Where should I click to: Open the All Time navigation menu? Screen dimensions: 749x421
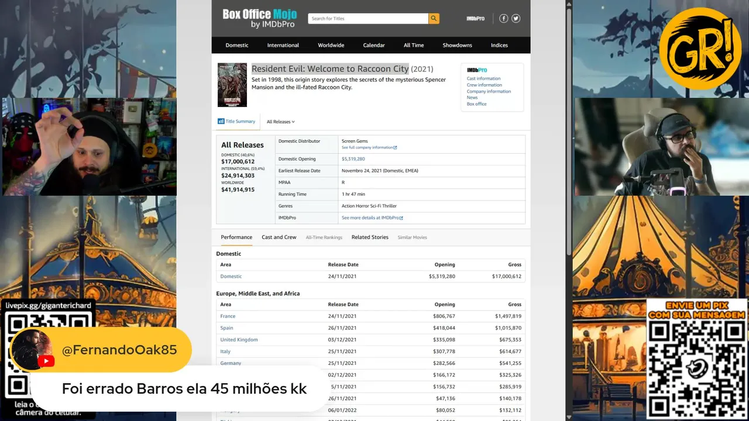point(414,45)
